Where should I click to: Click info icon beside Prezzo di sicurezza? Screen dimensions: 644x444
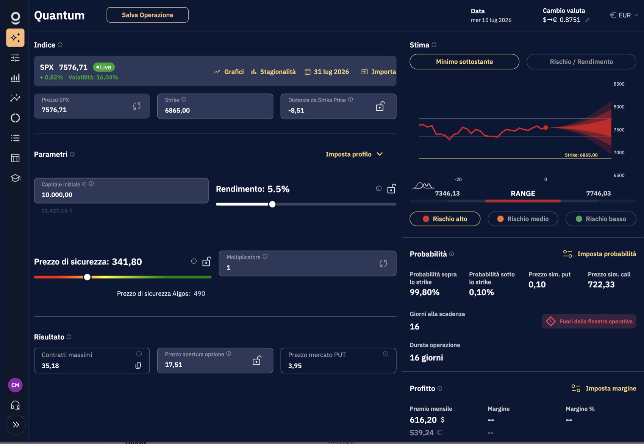click(194, 261)
